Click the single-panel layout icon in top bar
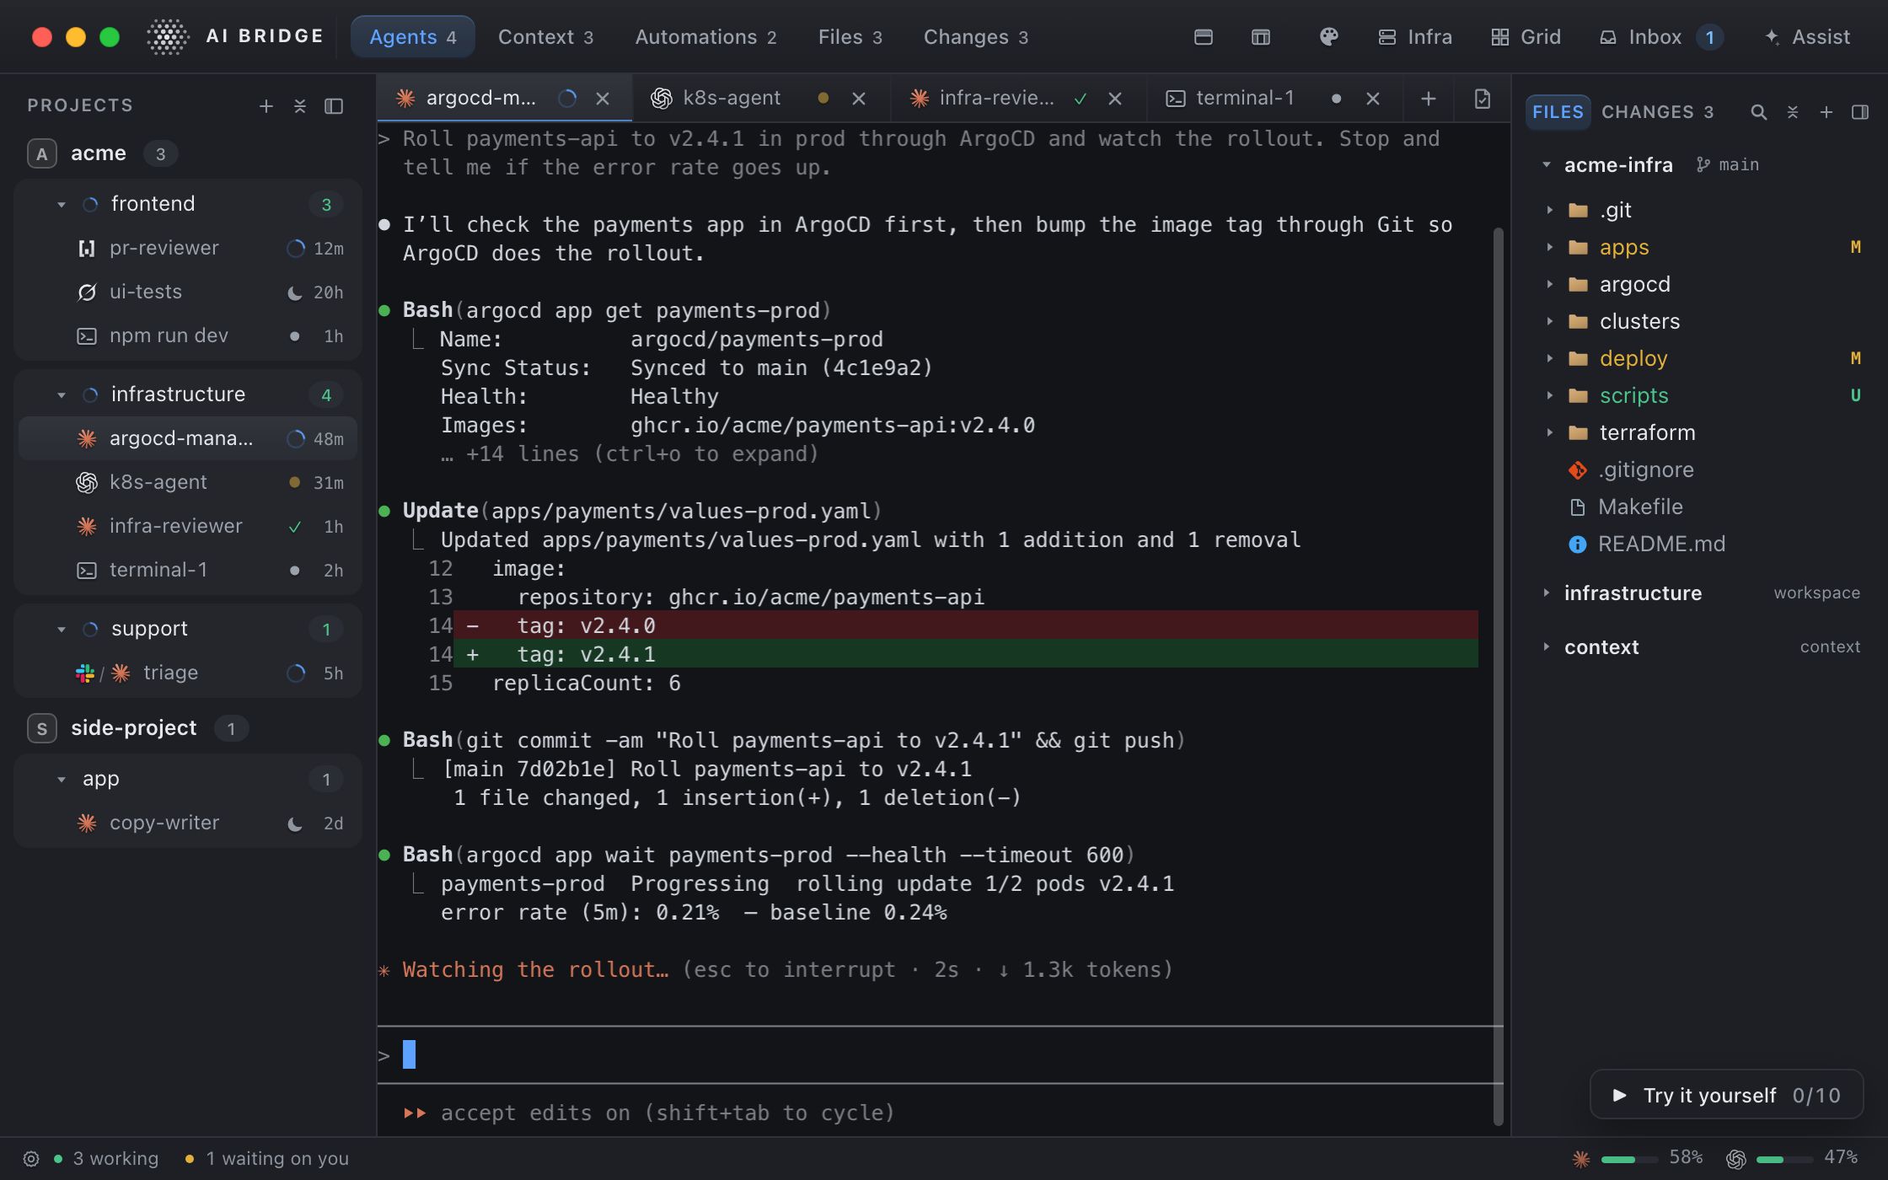This screenshot has width=1888, height=1180. click(1204, 37)
